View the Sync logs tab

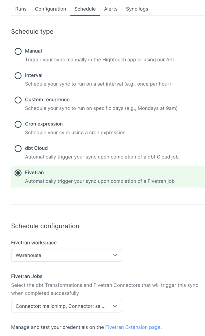point(137,9)
